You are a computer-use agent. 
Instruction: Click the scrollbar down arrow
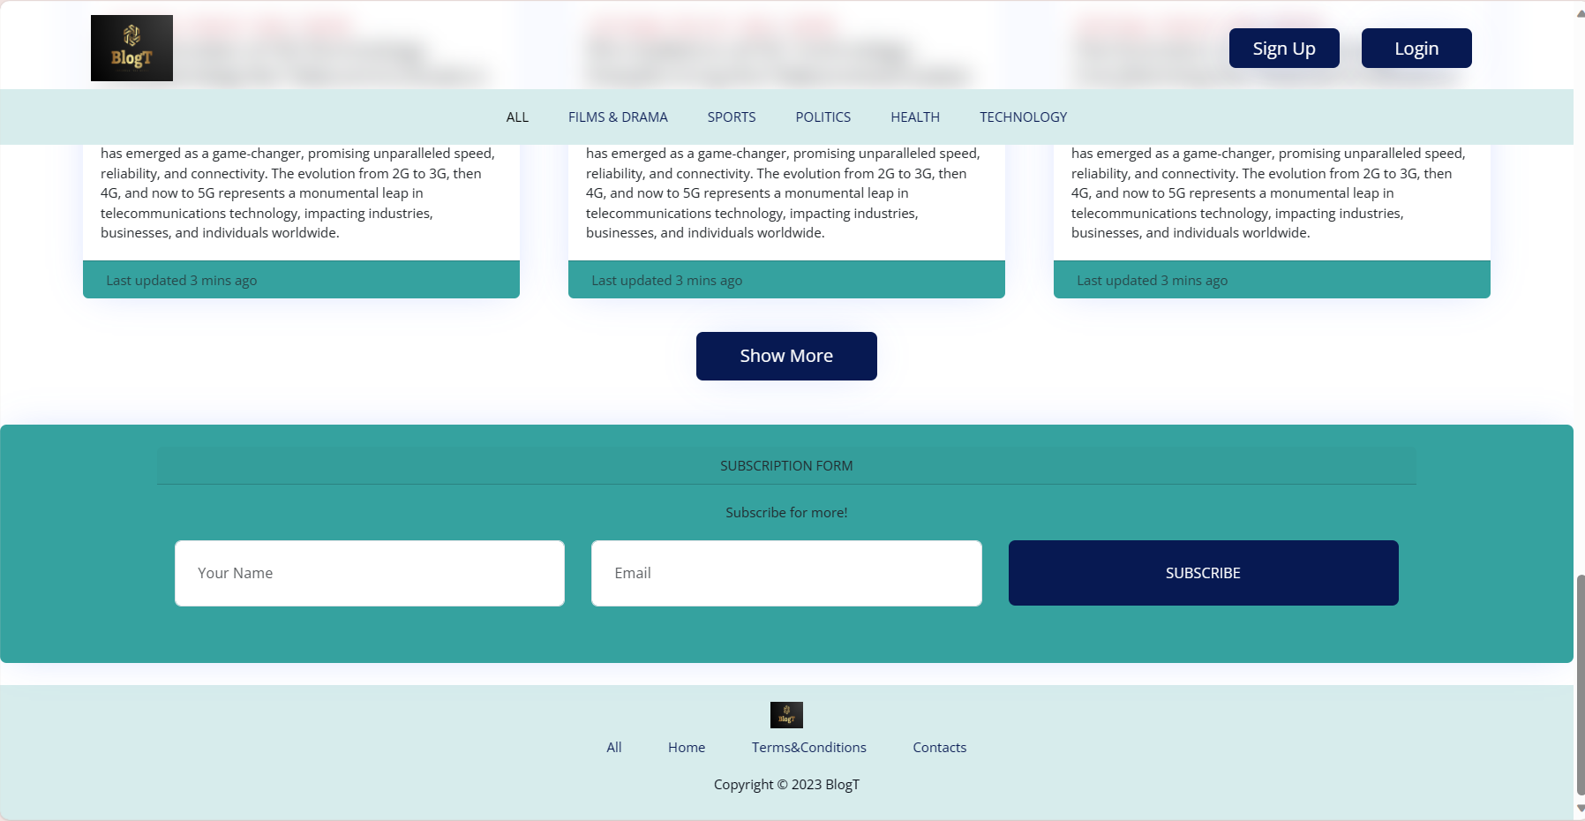pyautogui.click(x=1580, y=808)
